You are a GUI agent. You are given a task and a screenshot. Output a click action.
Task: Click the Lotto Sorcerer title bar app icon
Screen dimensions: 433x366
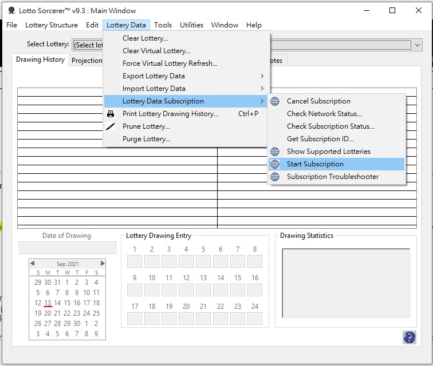pyautogui.click(x=11, y=10)
